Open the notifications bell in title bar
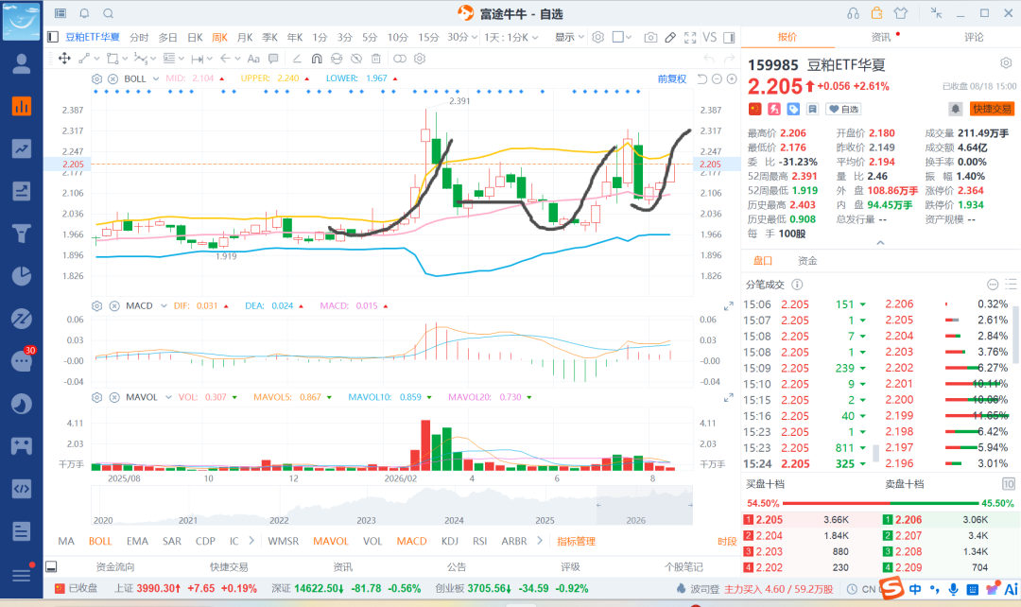The image size is (1021, 607). (84, 13)
